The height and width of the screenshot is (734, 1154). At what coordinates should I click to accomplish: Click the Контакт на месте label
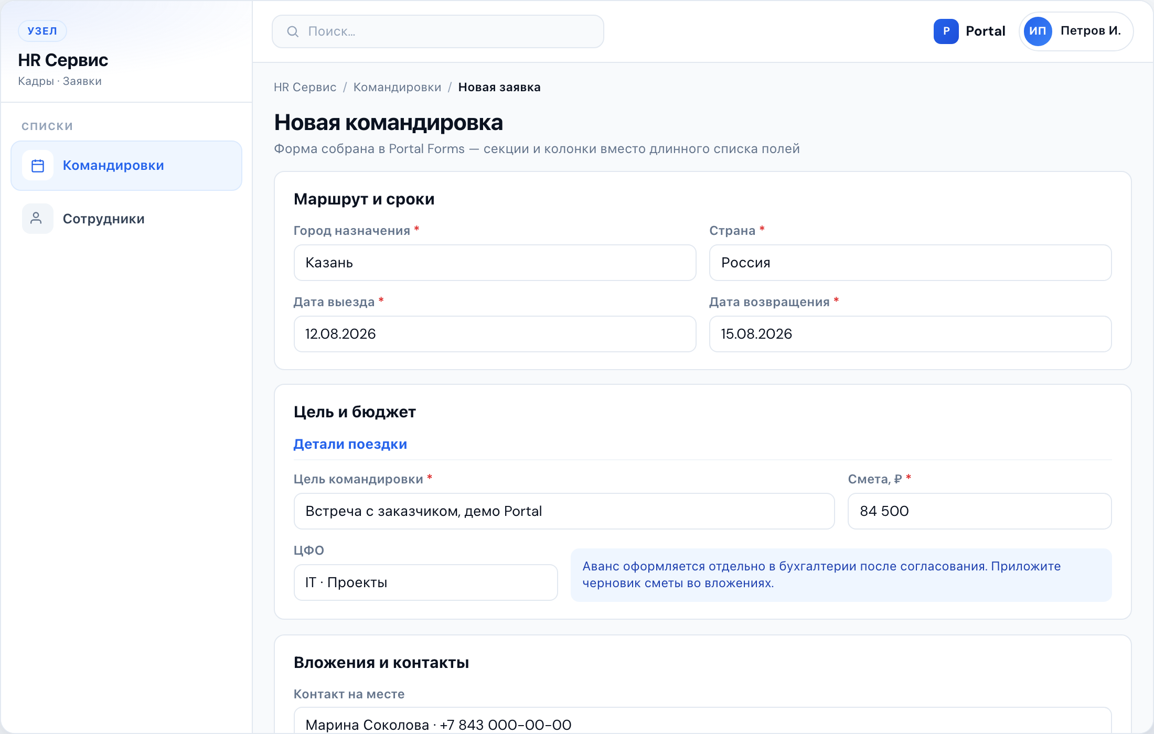[349, 694]
